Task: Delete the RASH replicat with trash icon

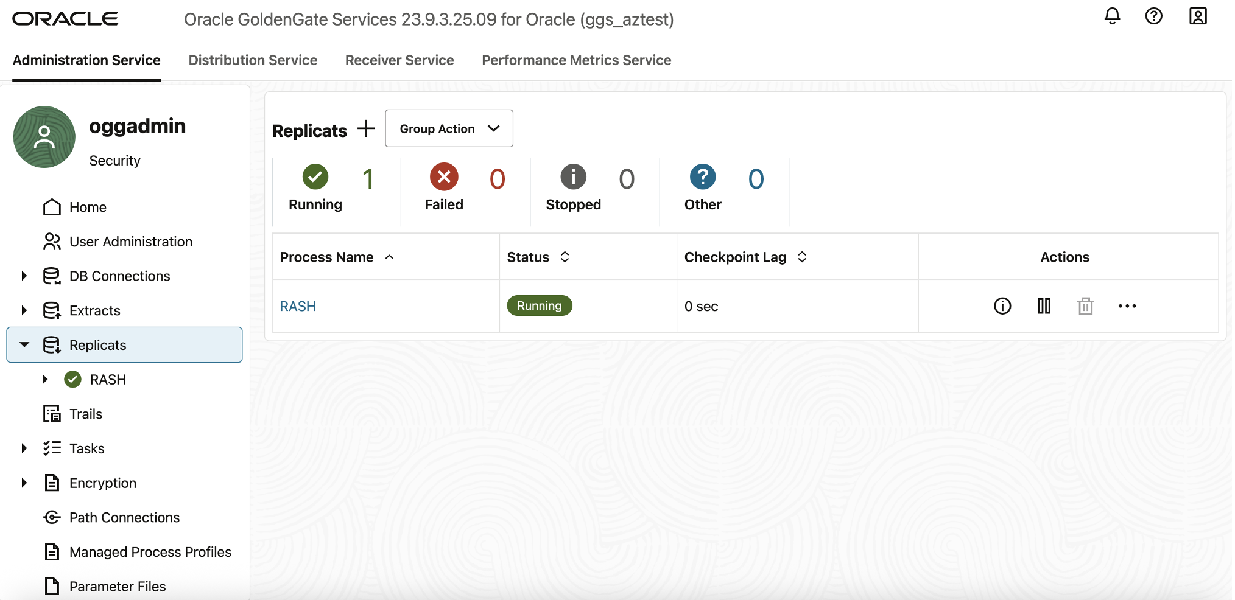Action: (x=1085, y=306)
